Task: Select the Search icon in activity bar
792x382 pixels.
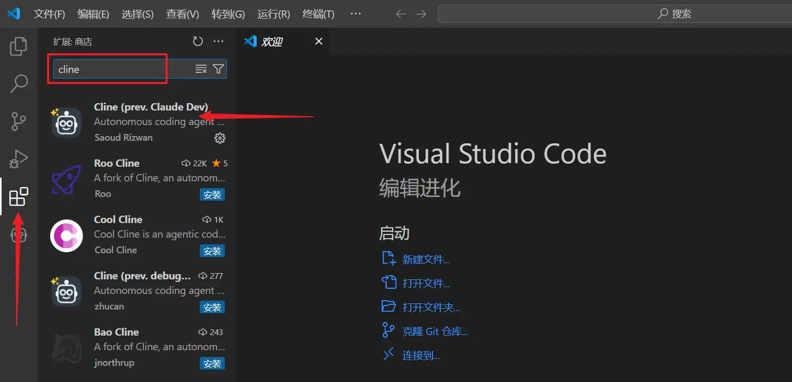Action: [x=19, y=83]
